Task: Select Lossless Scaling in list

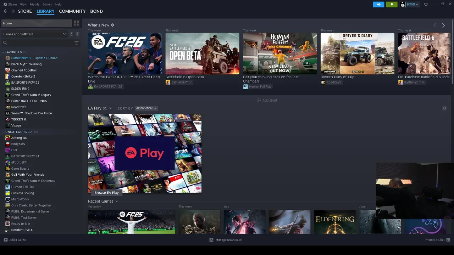Action: click(x=23, y=193)
